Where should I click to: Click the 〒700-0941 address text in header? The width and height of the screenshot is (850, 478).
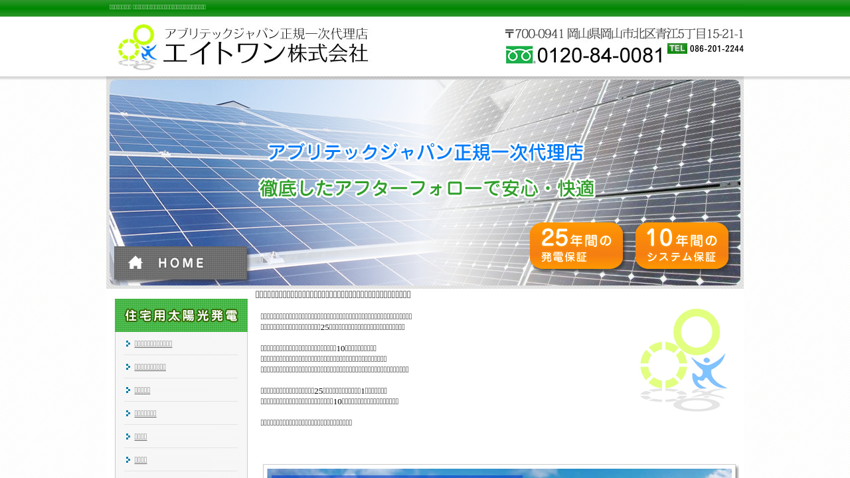(624, 34)
